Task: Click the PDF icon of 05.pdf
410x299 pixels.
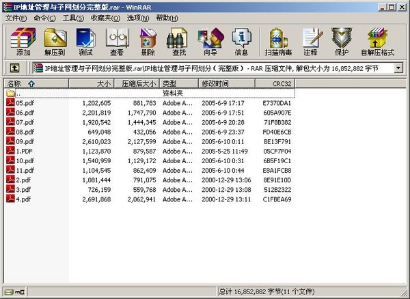Action: (10, 103)
